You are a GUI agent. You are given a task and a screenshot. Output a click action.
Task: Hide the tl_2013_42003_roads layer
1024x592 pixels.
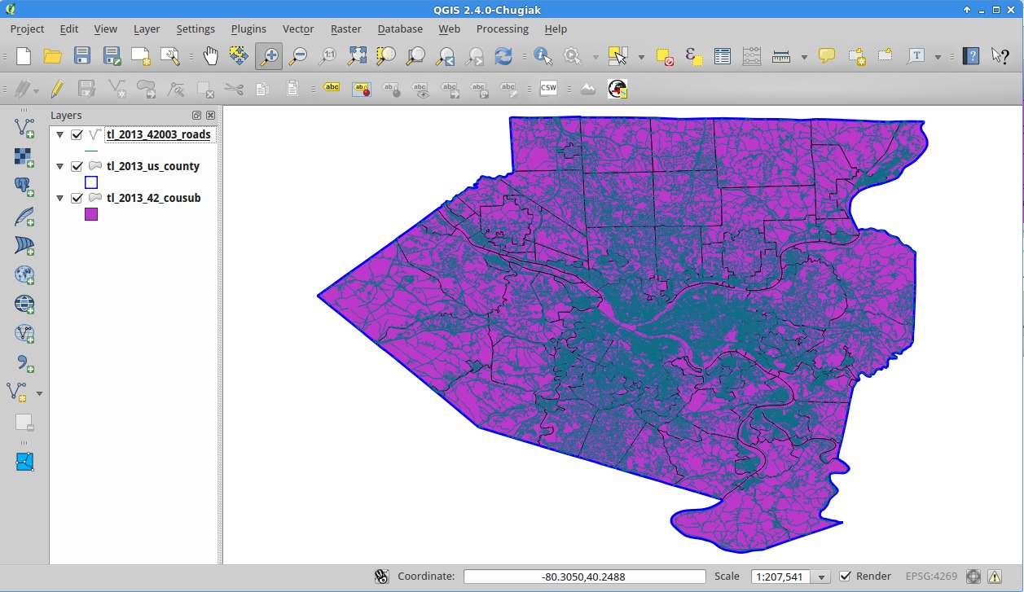[77, 135]
